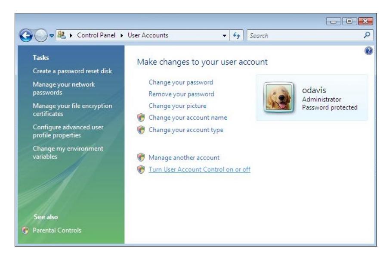Expand the arrow before User Accounts breadcrumb
Screen dimensions: 389x256
(122, 35)
